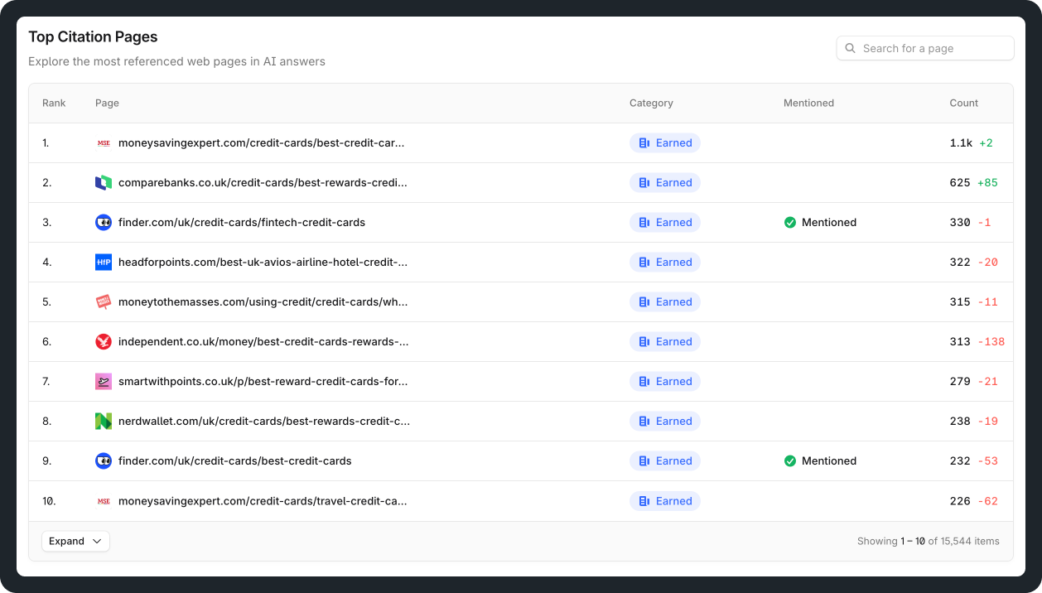
Task: Click Earned badge in finder best-credit-cards row
Action: [665, 461]
